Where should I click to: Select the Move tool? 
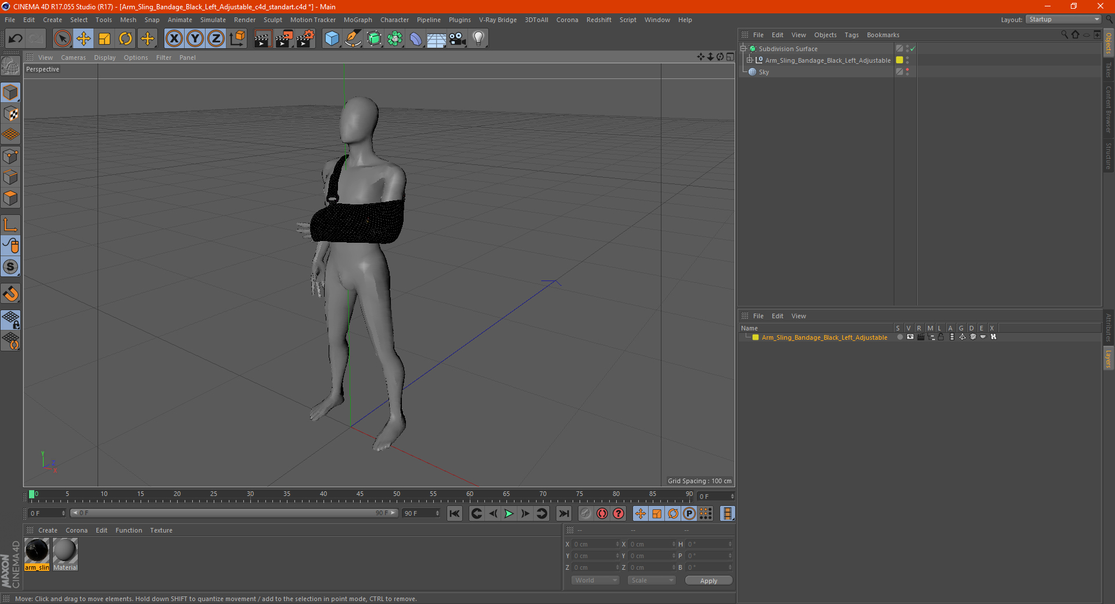(x=84, y=39)
